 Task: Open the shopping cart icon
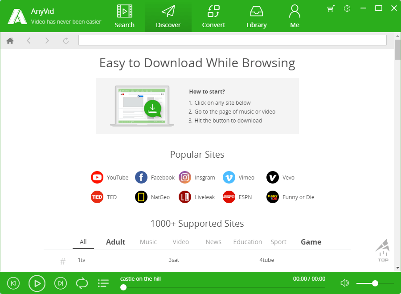pyautogui.click(x=331, y=9)
